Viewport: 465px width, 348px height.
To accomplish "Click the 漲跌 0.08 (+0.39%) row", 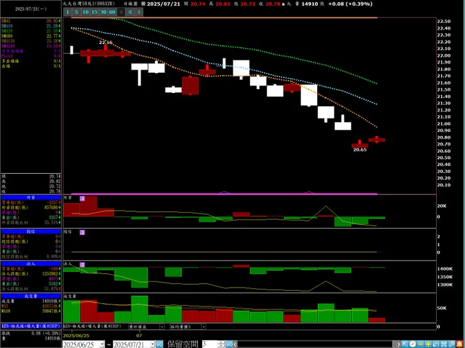I will [31, 333].
